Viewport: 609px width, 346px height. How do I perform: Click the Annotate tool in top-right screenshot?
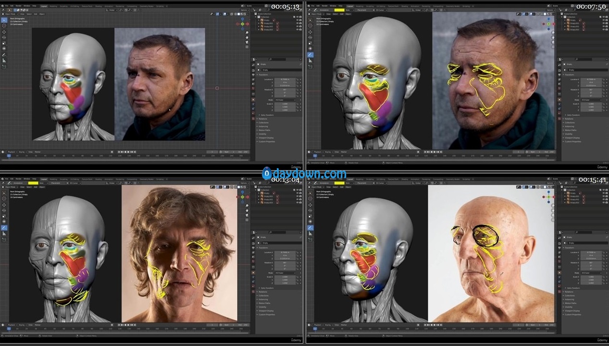311,55
